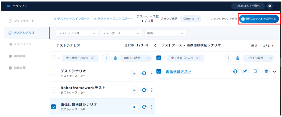Run the 画像比較検証シナリオ play icon
Image resolution: width=282 pixels, height=117 pixels.
click(x=134, y=107)
